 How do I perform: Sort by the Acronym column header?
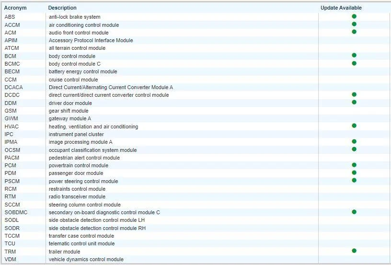point(15,8)
